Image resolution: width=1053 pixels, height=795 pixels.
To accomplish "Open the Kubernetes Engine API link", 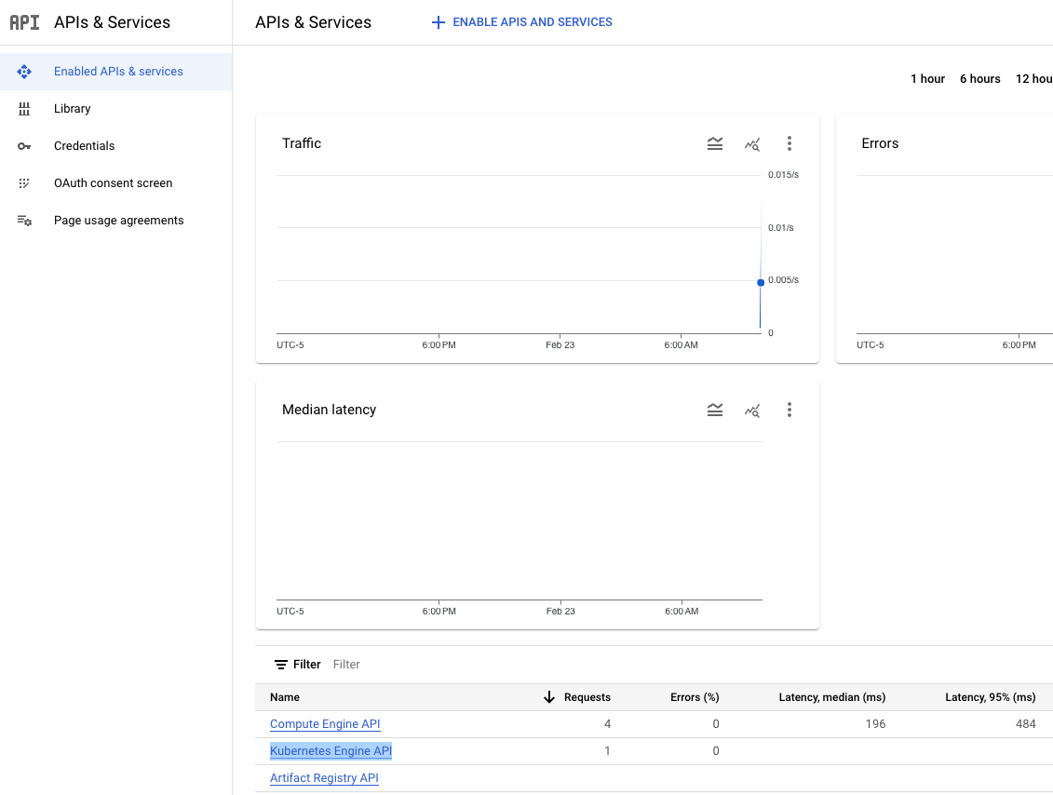I will [x=331, y=750].
